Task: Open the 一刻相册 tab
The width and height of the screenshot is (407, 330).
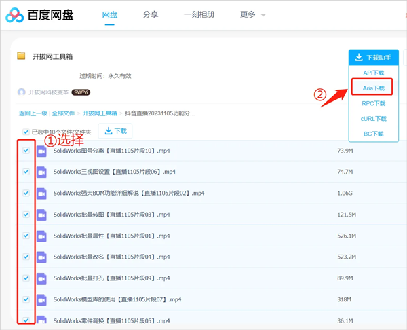Action: [199, 14]
